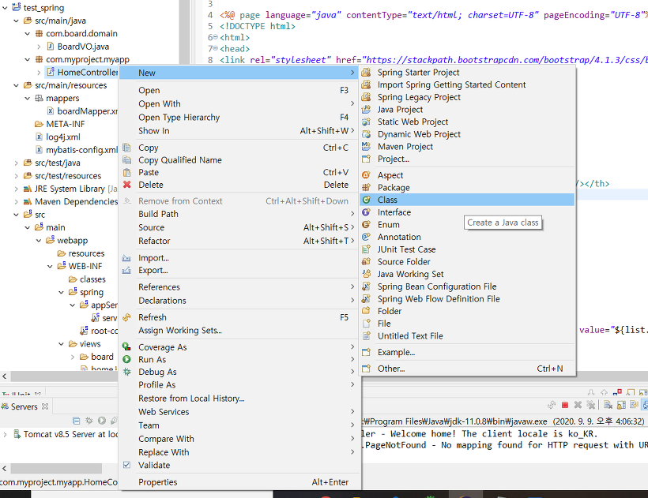This screenshot has width=648, height=498.
Task: Select mybatis-config.xml file
Action: (x=77, y=150)
